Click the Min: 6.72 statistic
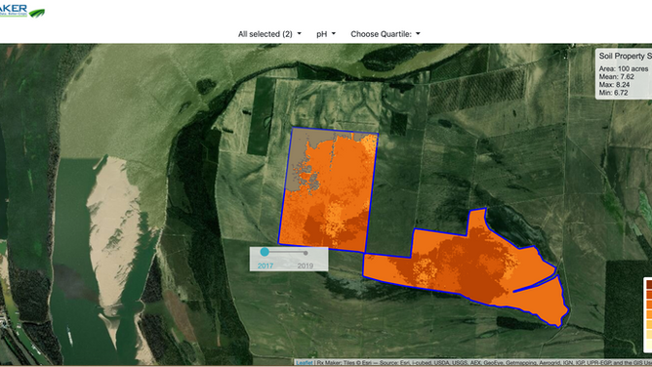The height and width of the screenshot is (367, 652). [613, 93]
